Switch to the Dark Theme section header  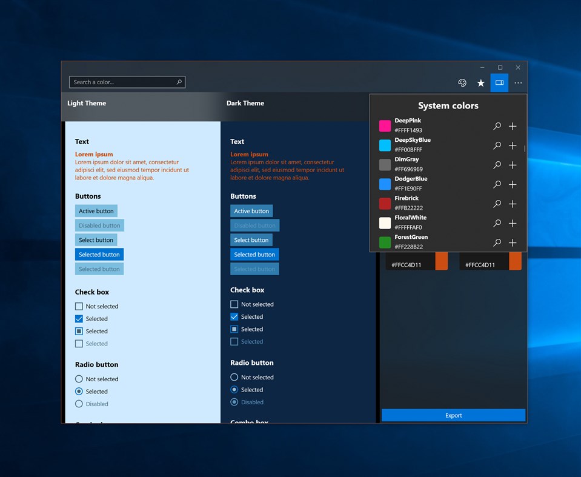[x=245, y=103]
